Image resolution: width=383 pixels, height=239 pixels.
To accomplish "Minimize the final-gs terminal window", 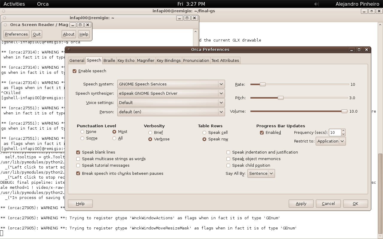I will [364, 11].
